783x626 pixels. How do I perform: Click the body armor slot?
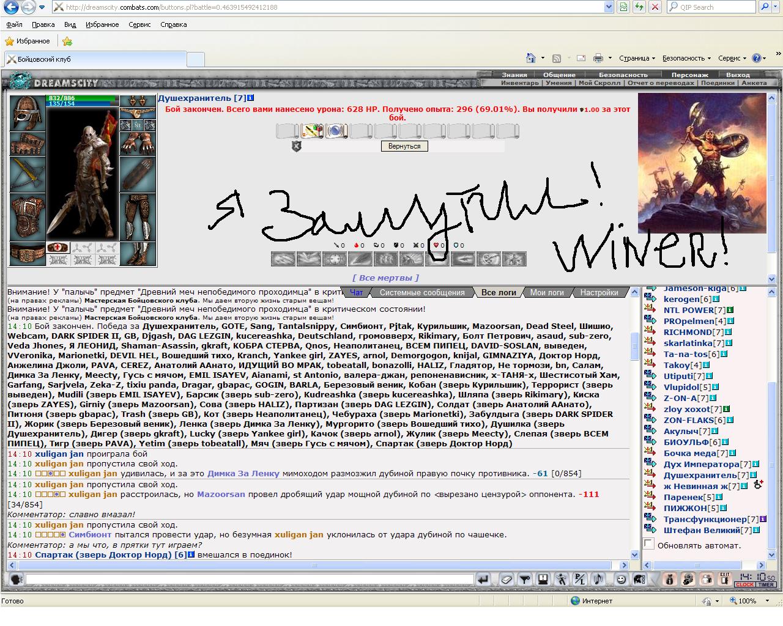[27, 216]
